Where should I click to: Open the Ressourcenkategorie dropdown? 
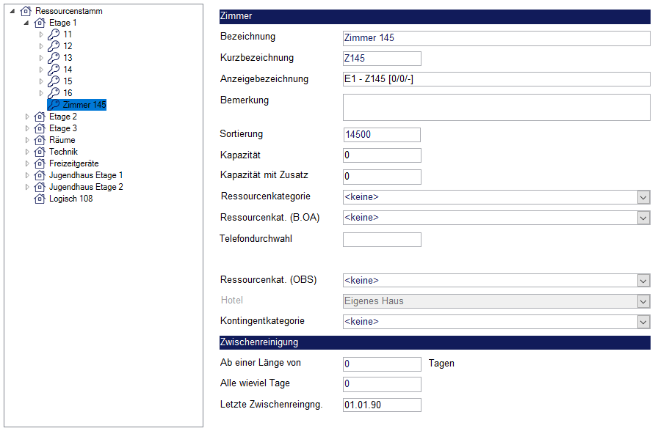pyautogui.click(x=643, y=197)
